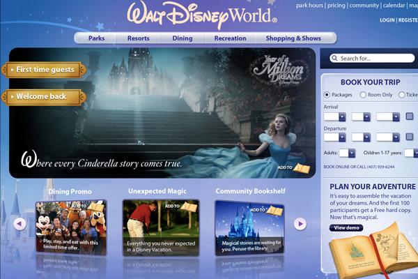The height and width of the screenshot is (279, 418).
Task: Click the BOOK YOUR TRIP heading
Action: tap(371, 82)
